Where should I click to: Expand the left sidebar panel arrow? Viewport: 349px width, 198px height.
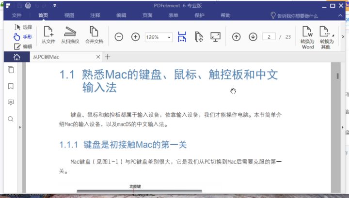click(20, 127)
